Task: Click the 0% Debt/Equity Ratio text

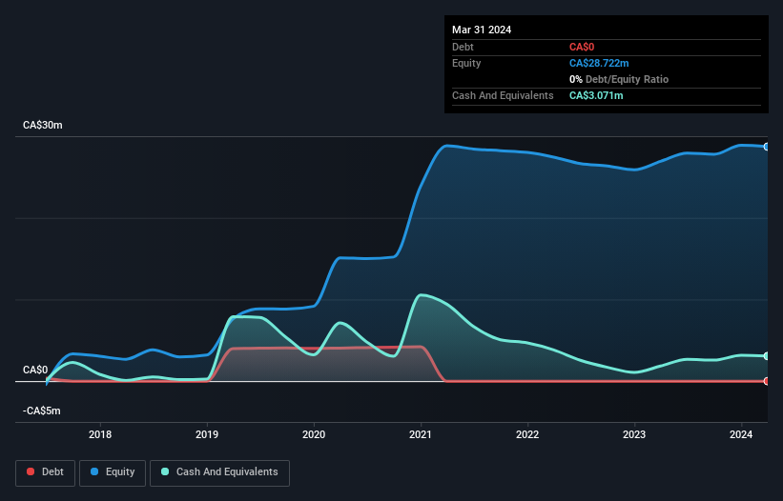Action: click(x=619, y=79)
